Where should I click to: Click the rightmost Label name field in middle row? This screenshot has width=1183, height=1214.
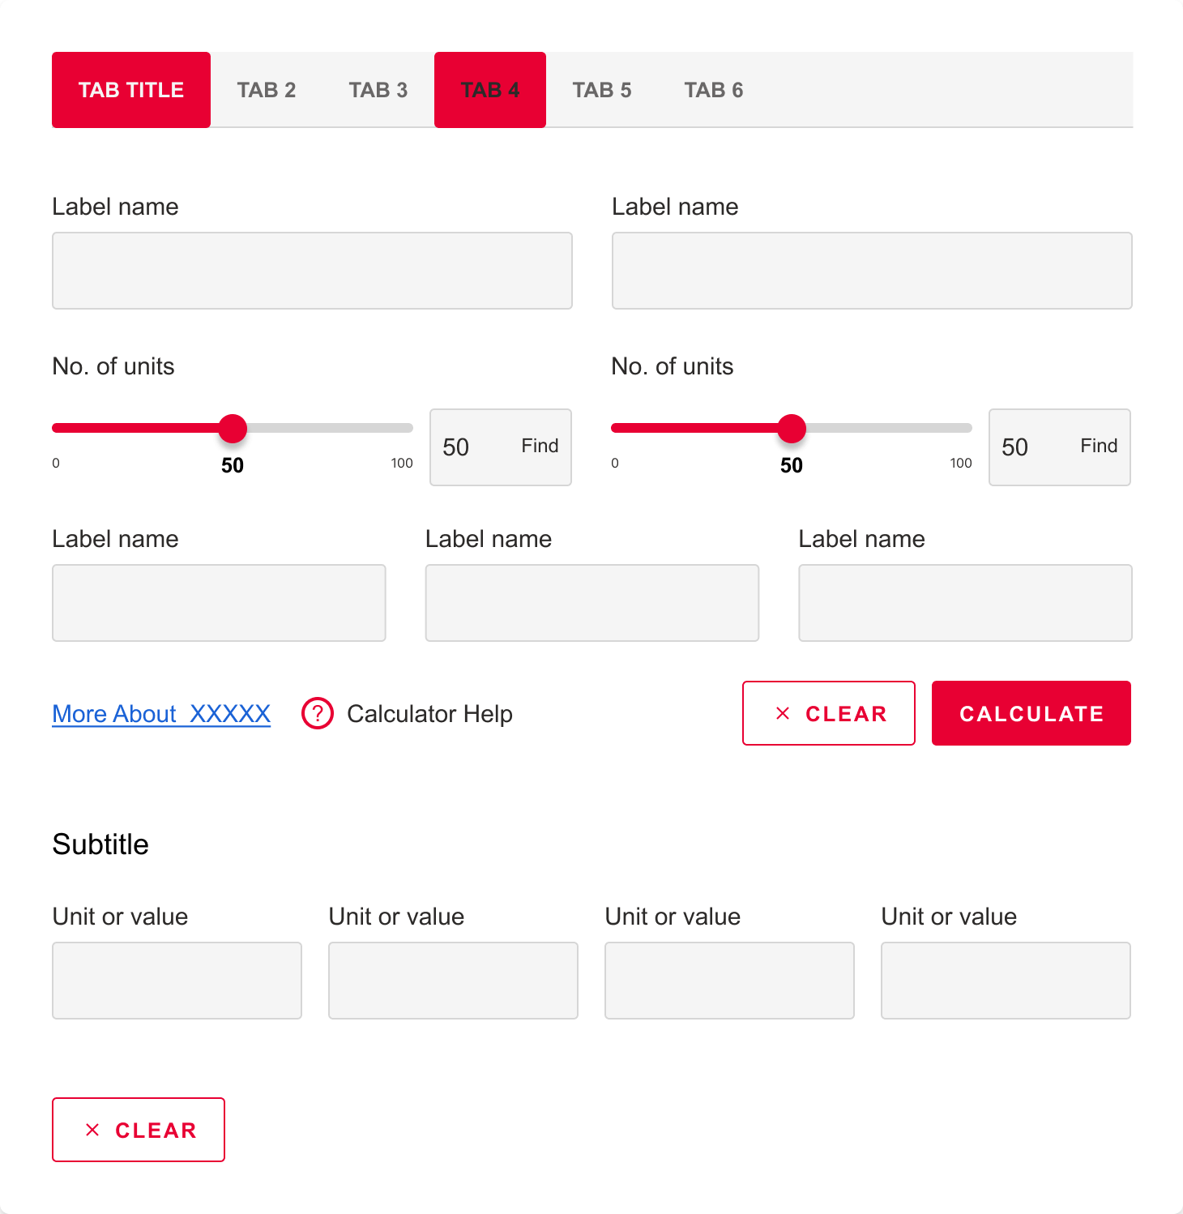964,602
